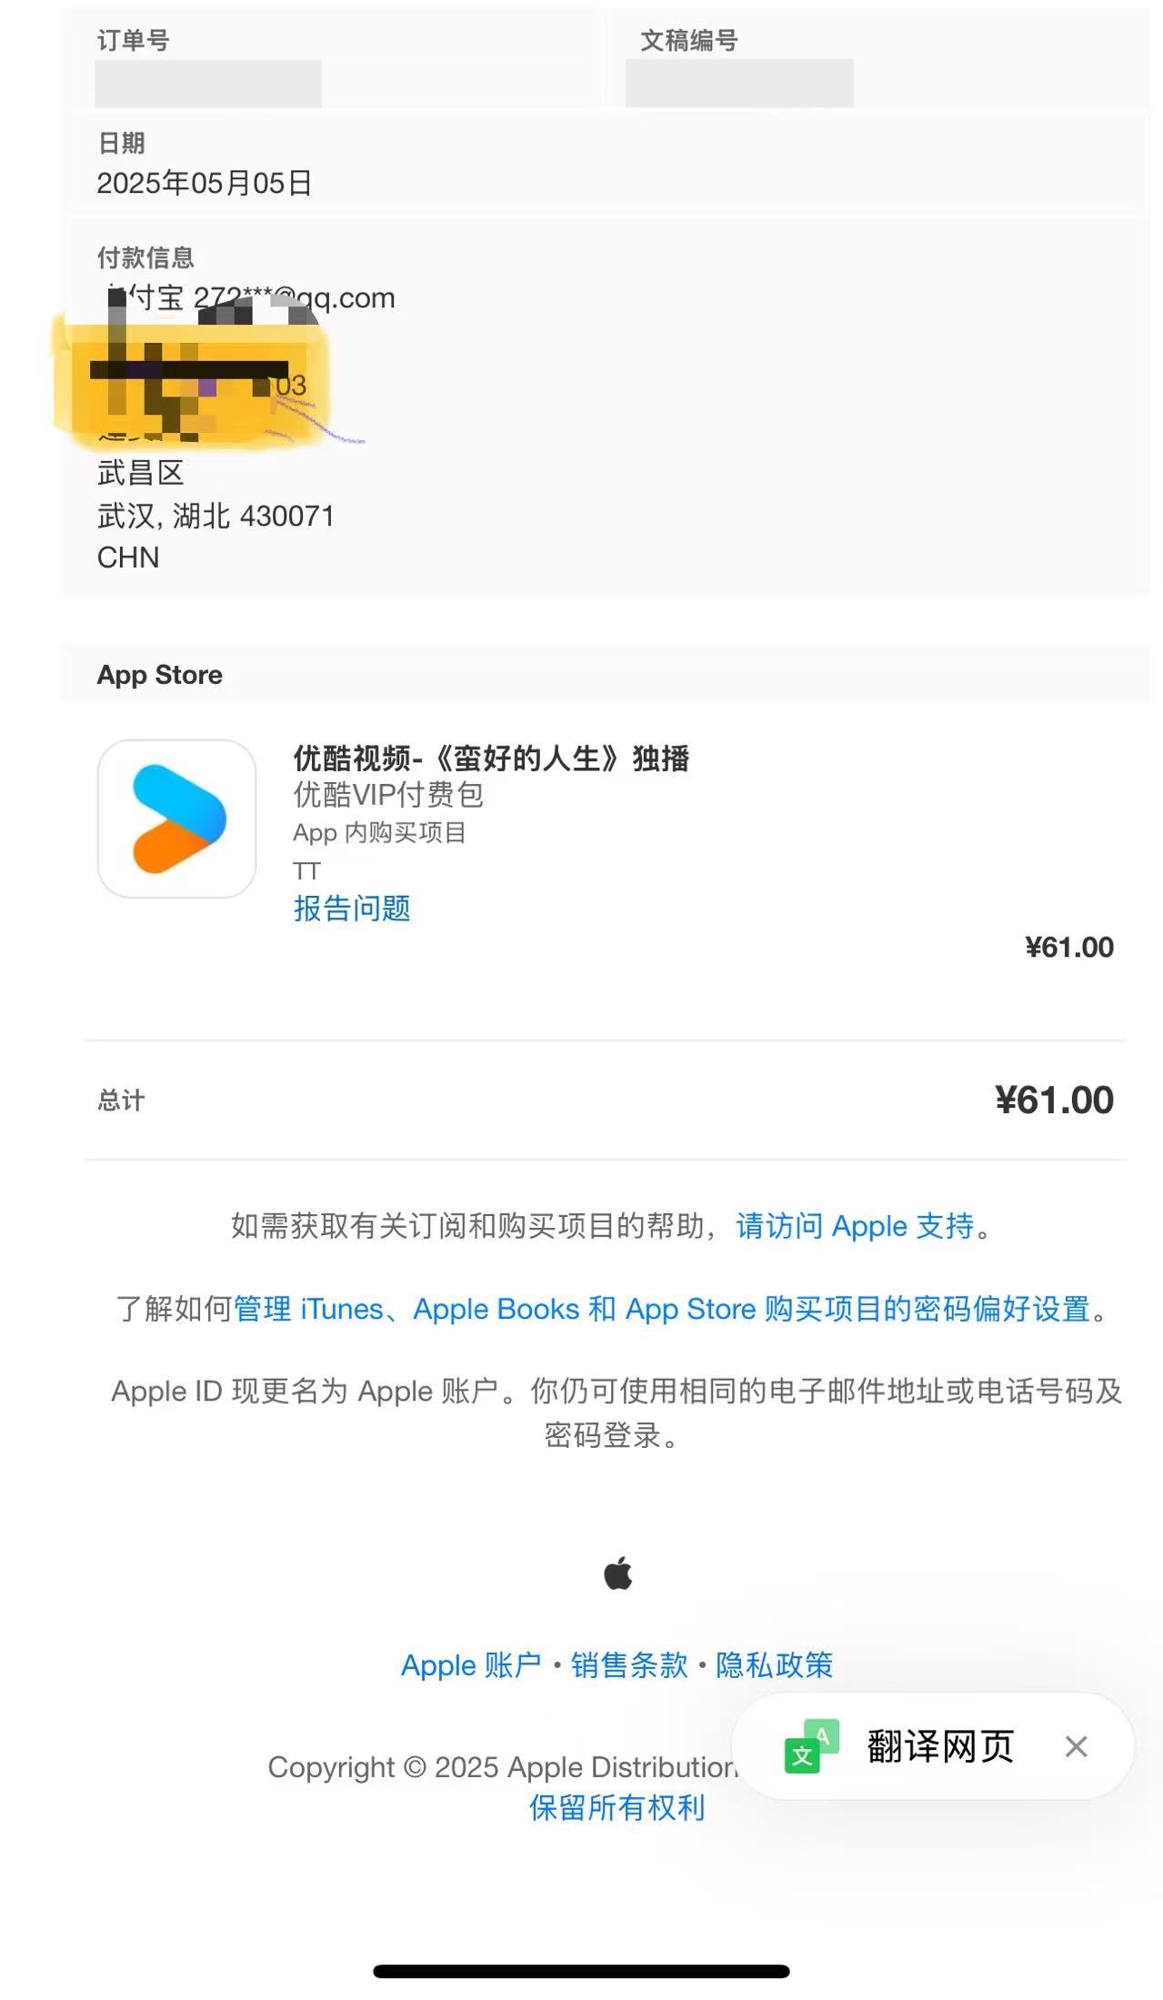Select the redacted 订单号 value

(208, 84)
